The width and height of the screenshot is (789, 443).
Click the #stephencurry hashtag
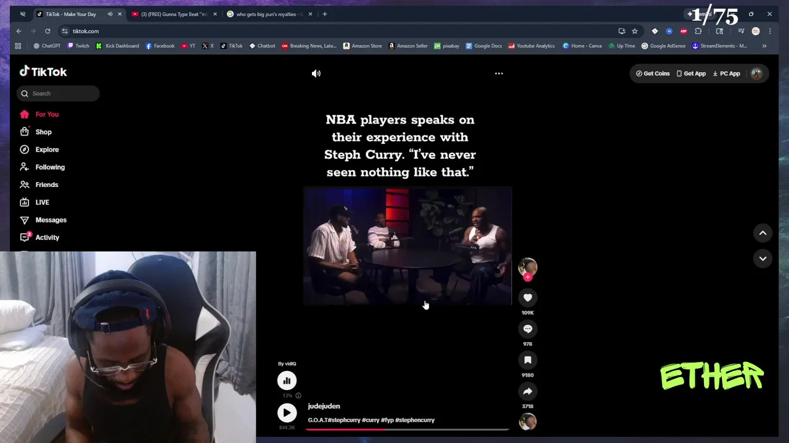pos(415,420)
